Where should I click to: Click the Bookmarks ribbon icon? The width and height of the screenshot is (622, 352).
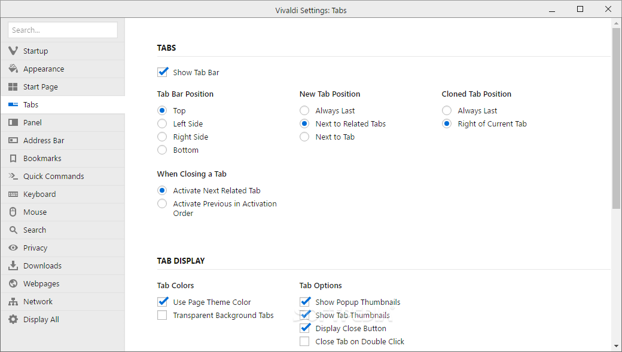point(13,158)
